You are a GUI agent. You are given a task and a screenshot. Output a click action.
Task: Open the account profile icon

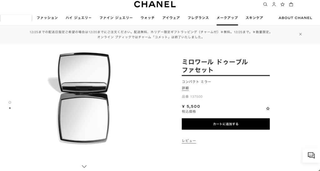click(274, 4)
